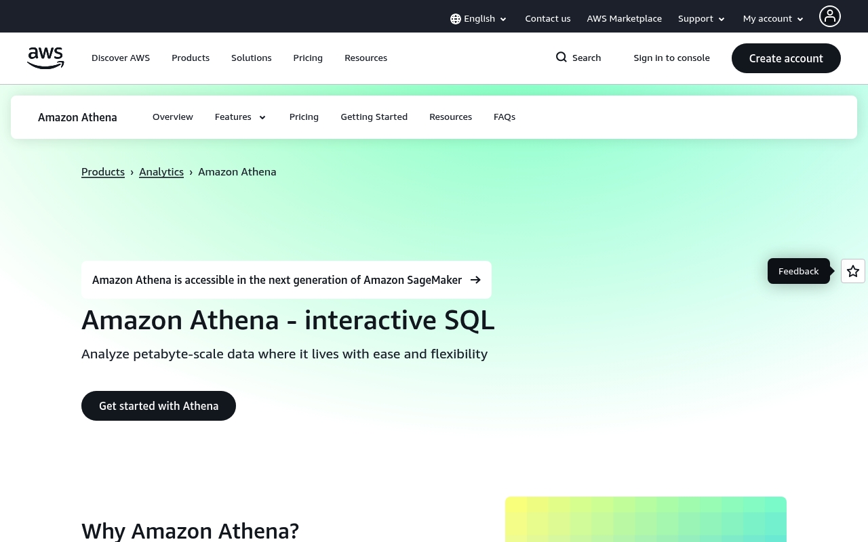The height and width of the screenshot is (542, 868).
Task: Go to the FAQs tab
Action: click(x=505, y=117)
